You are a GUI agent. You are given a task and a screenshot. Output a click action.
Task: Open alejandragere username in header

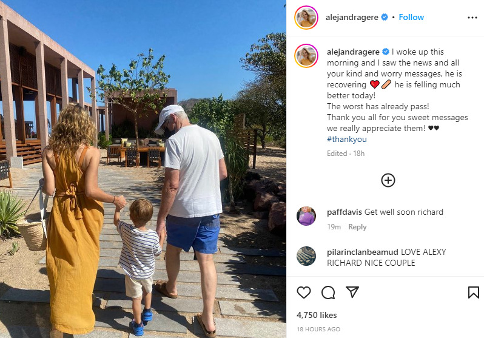coord(352,18)
